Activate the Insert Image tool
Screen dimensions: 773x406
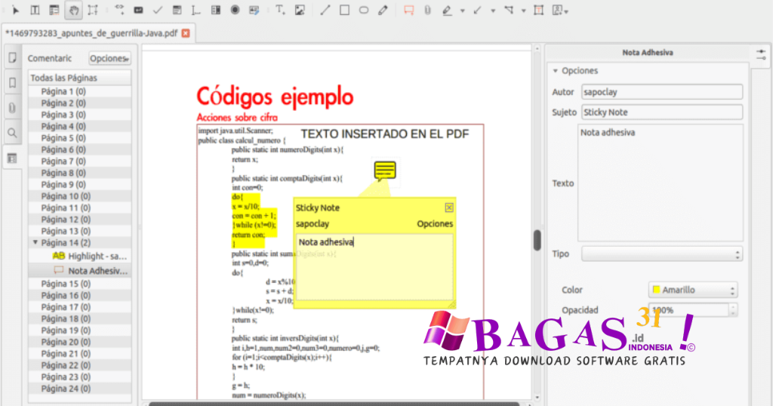[300, 10]
